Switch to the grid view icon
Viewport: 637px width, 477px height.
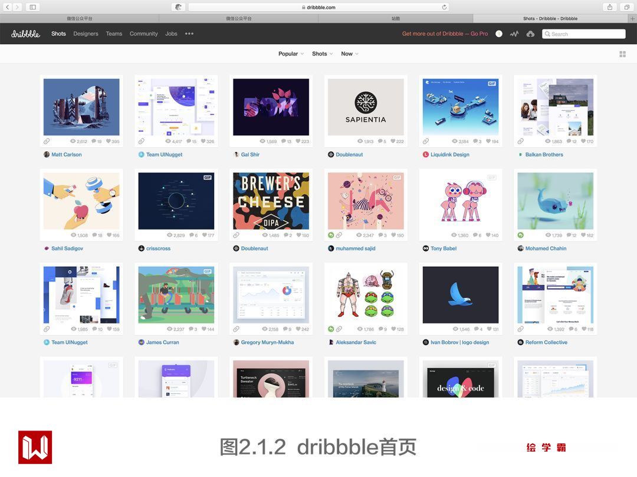click(622, 54)
